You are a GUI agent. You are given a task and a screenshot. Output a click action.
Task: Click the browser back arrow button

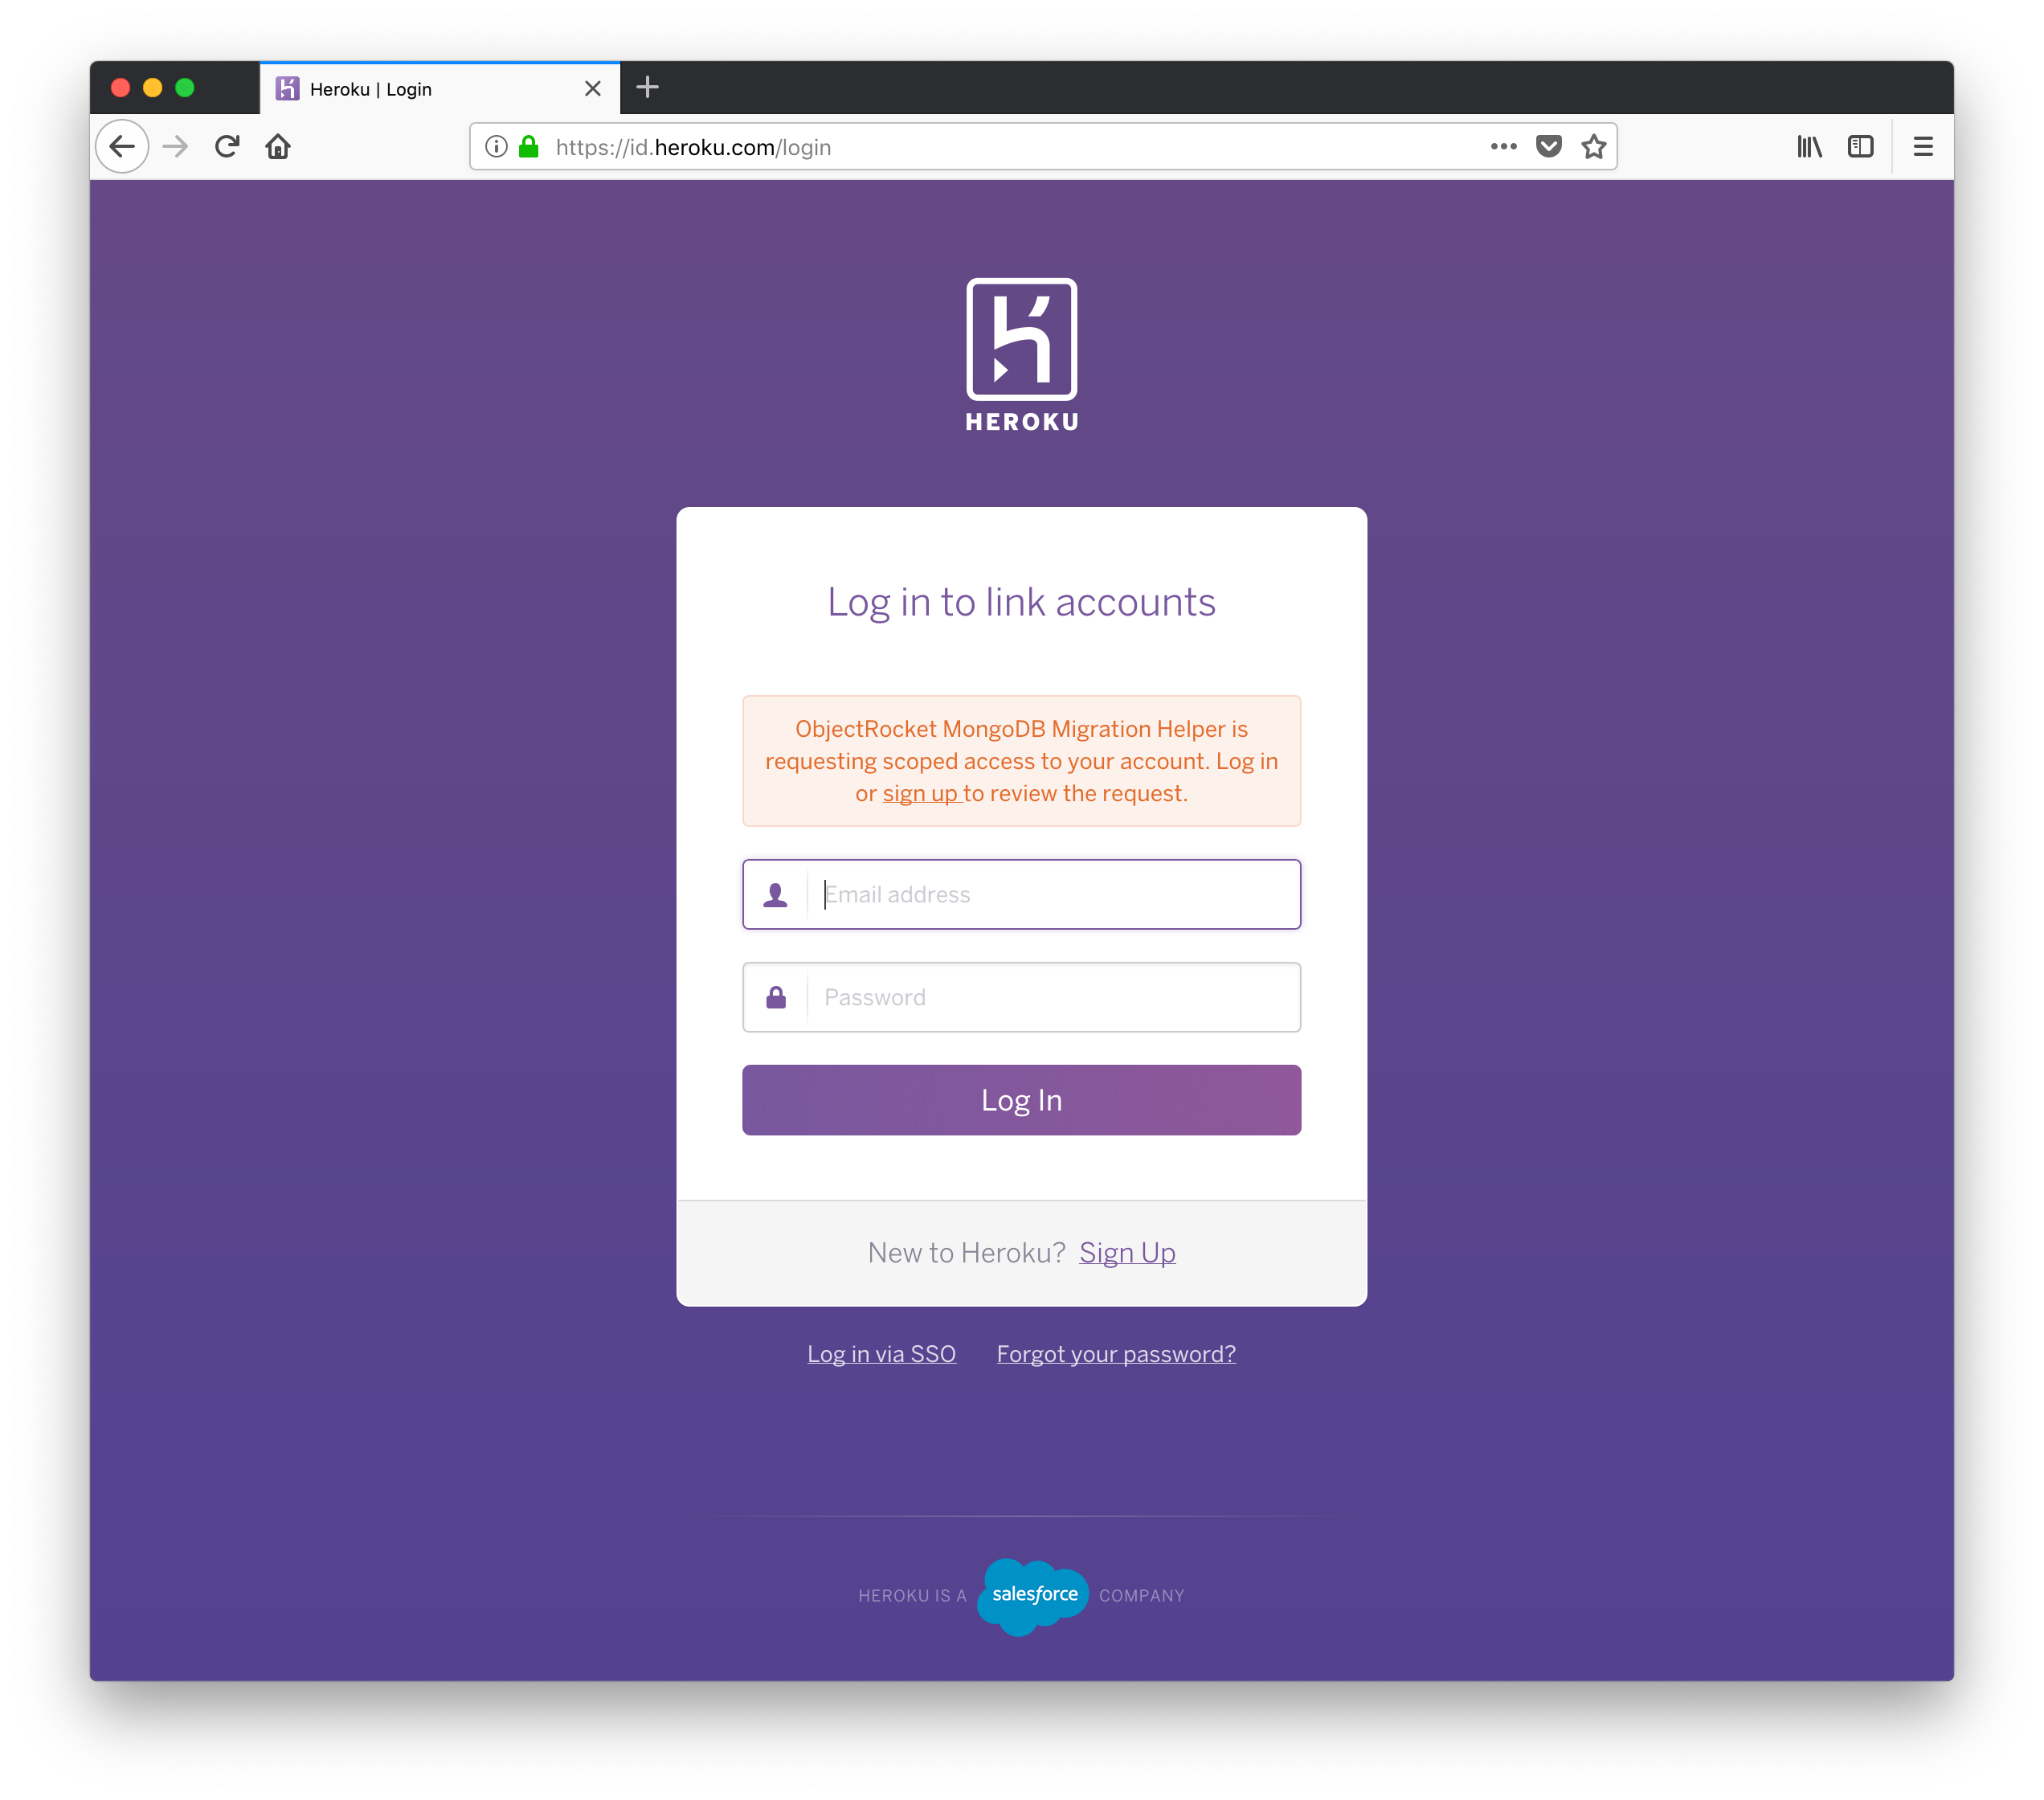click(x=122, y=147)
